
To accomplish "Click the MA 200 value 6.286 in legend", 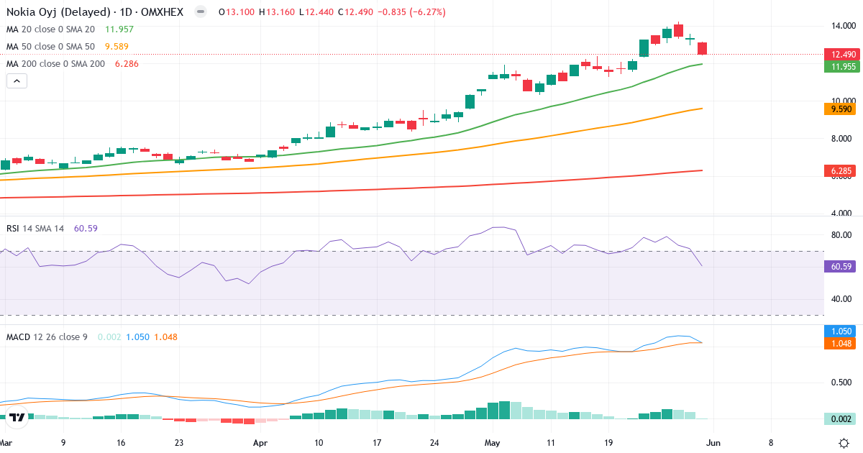I will point(127,64).
